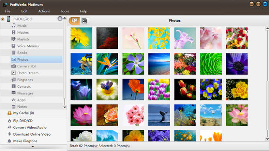Open the Movies category icon
Screen dimensions: 269x151
pos(13,32)
